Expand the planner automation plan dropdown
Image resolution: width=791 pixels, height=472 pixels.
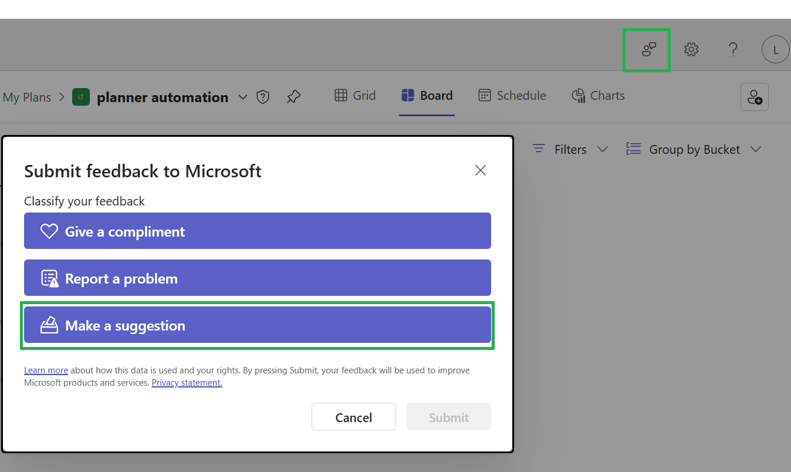tap(243, 97)
